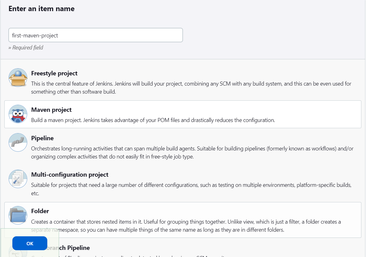Screen dimensions: 366x257
Task: Click the Multi-configuration project tools icon
Action: coord(18,179)
